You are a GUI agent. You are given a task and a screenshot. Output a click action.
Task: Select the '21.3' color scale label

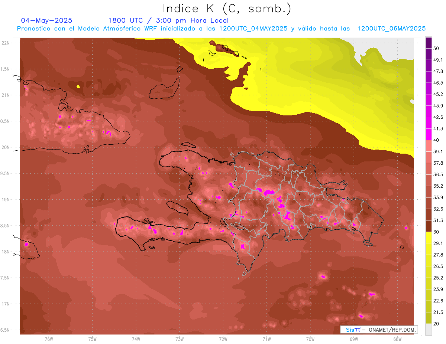pos(438,312)
